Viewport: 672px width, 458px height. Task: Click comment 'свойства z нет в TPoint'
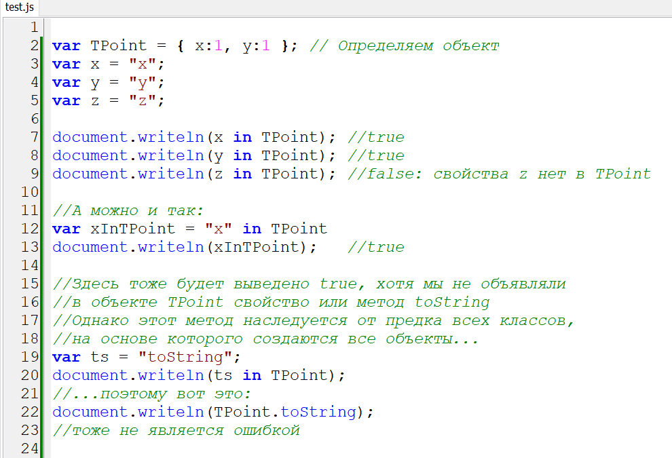click(542, 174)
